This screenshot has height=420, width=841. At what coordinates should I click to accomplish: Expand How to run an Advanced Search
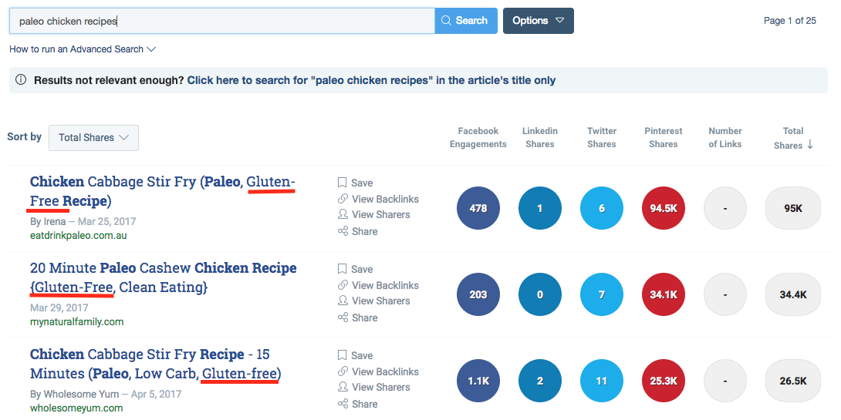[82, 49]
